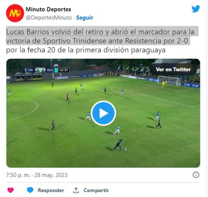Open the Twitter bird logo

(196, 9)
